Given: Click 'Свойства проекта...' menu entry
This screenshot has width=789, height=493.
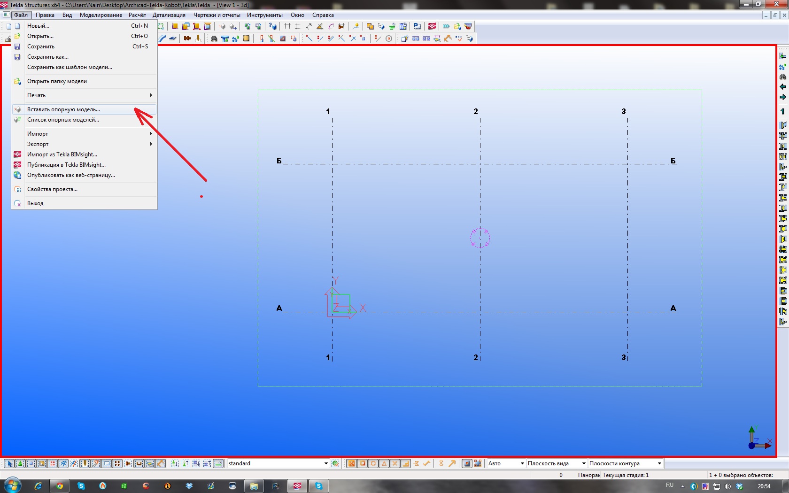Looking at the screenshot, I should [x=52, y=189].
